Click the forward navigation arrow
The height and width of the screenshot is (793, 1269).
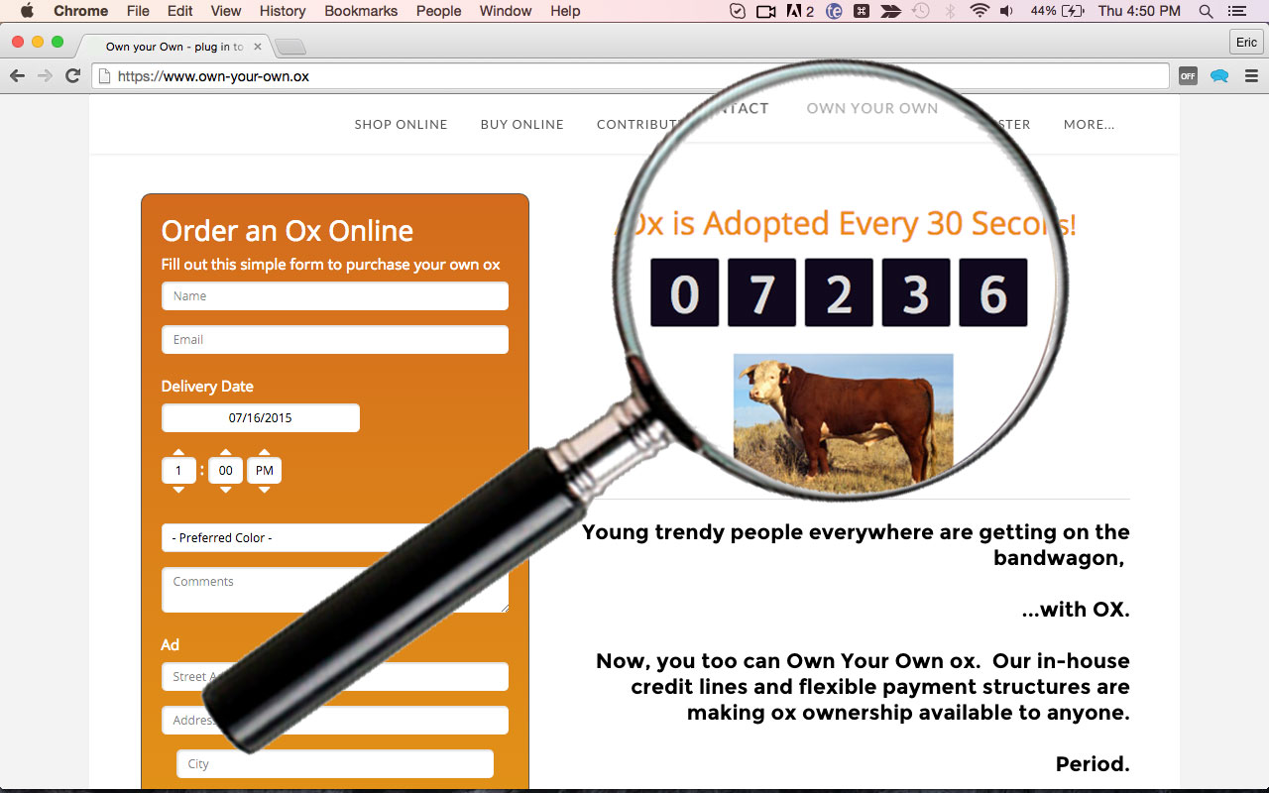coord(45,76)
